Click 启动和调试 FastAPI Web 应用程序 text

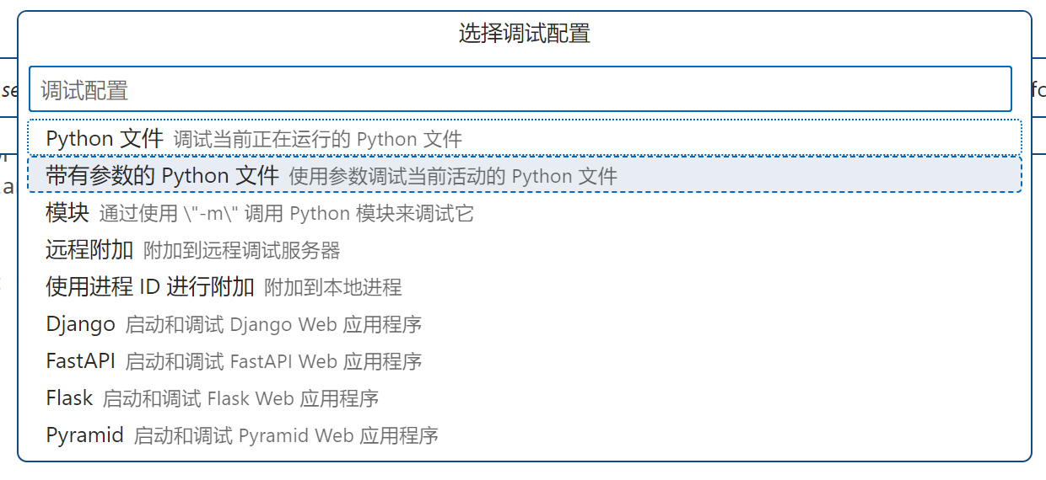pyautogui.click(x=273, y=362)
